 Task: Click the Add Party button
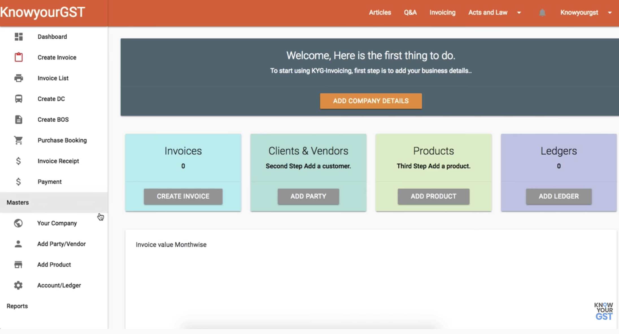pos(308,196)
